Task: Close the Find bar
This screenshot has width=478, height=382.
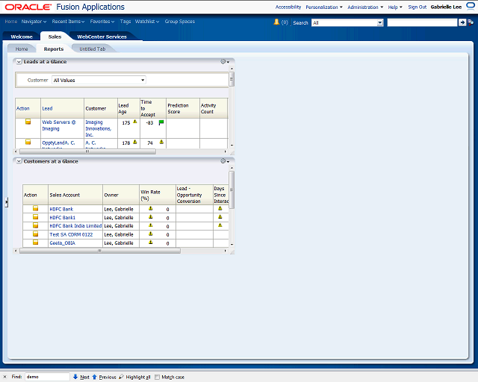Action: (x=5, y=377)
